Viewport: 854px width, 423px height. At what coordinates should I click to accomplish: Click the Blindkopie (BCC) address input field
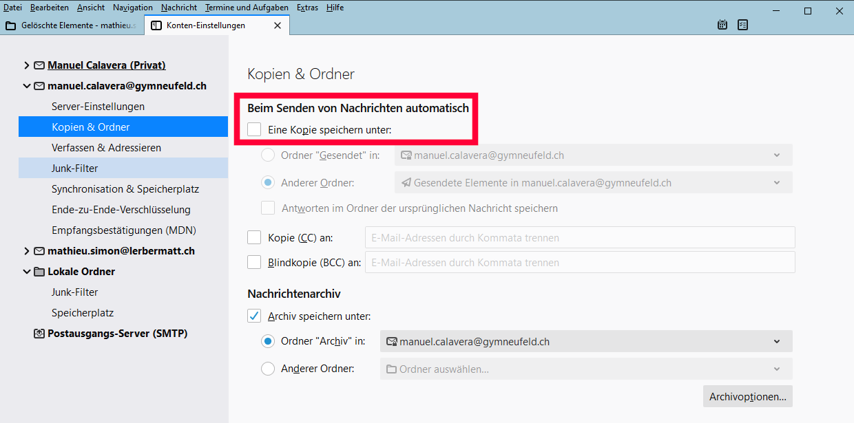coord(579,262)
